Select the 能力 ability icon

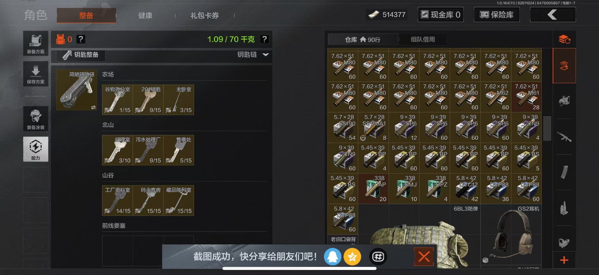[36, 149]
